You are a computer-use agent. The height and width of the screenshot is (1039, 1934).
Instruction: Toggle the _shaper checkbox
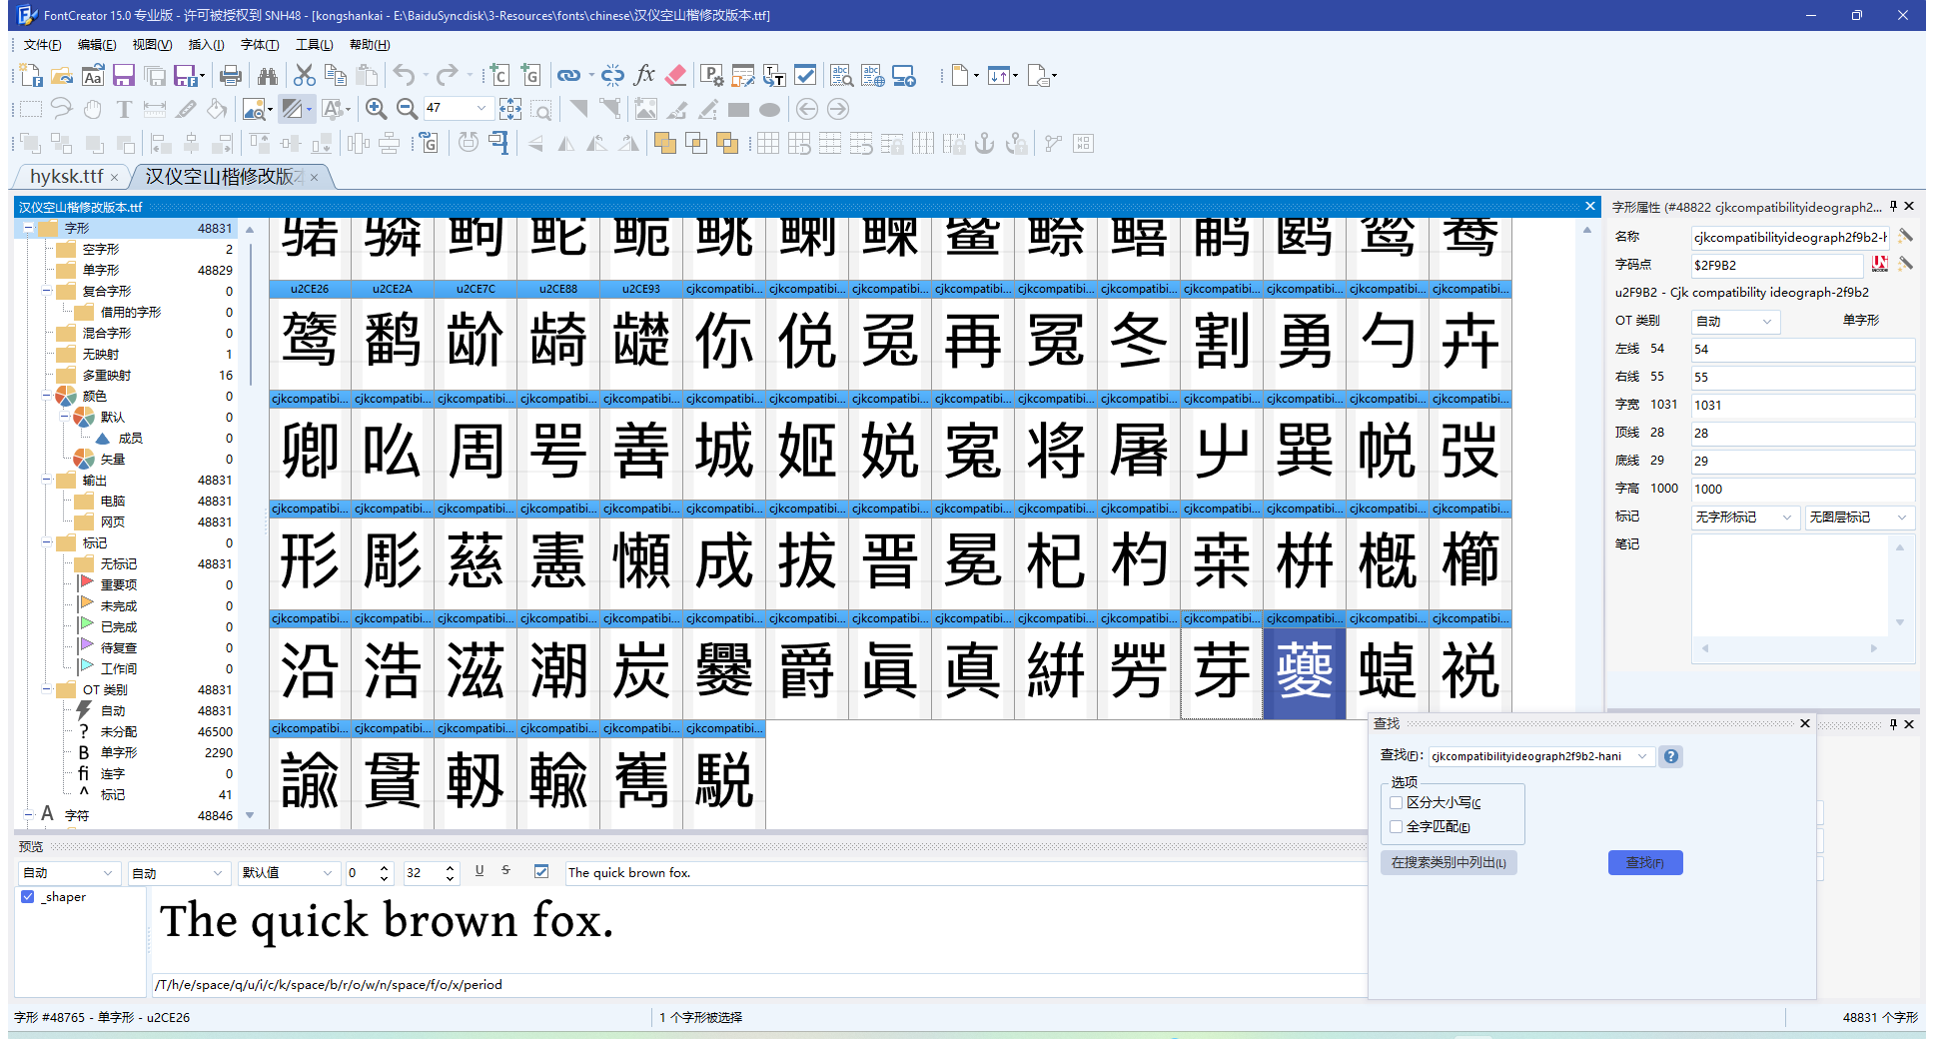(x=28, y=897)
